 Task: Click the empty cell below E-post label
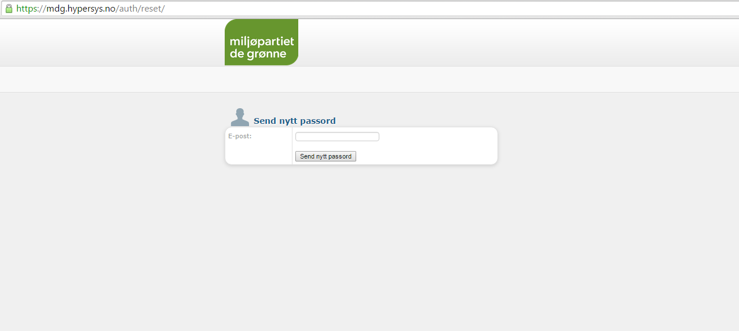click(258, 153)
